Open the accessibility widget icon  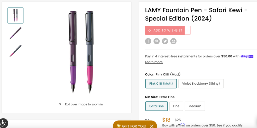[x=3, y=123]
